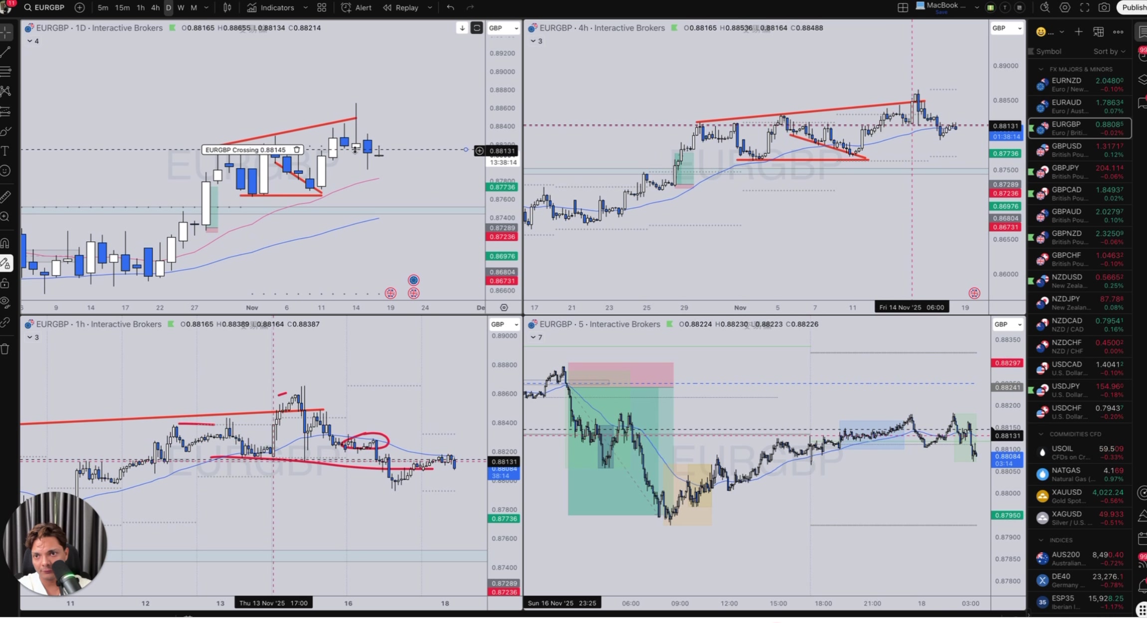Switch to the W weekly timeframe
Viewport: 1147px width, 623px height.
[x=181, y=7]
